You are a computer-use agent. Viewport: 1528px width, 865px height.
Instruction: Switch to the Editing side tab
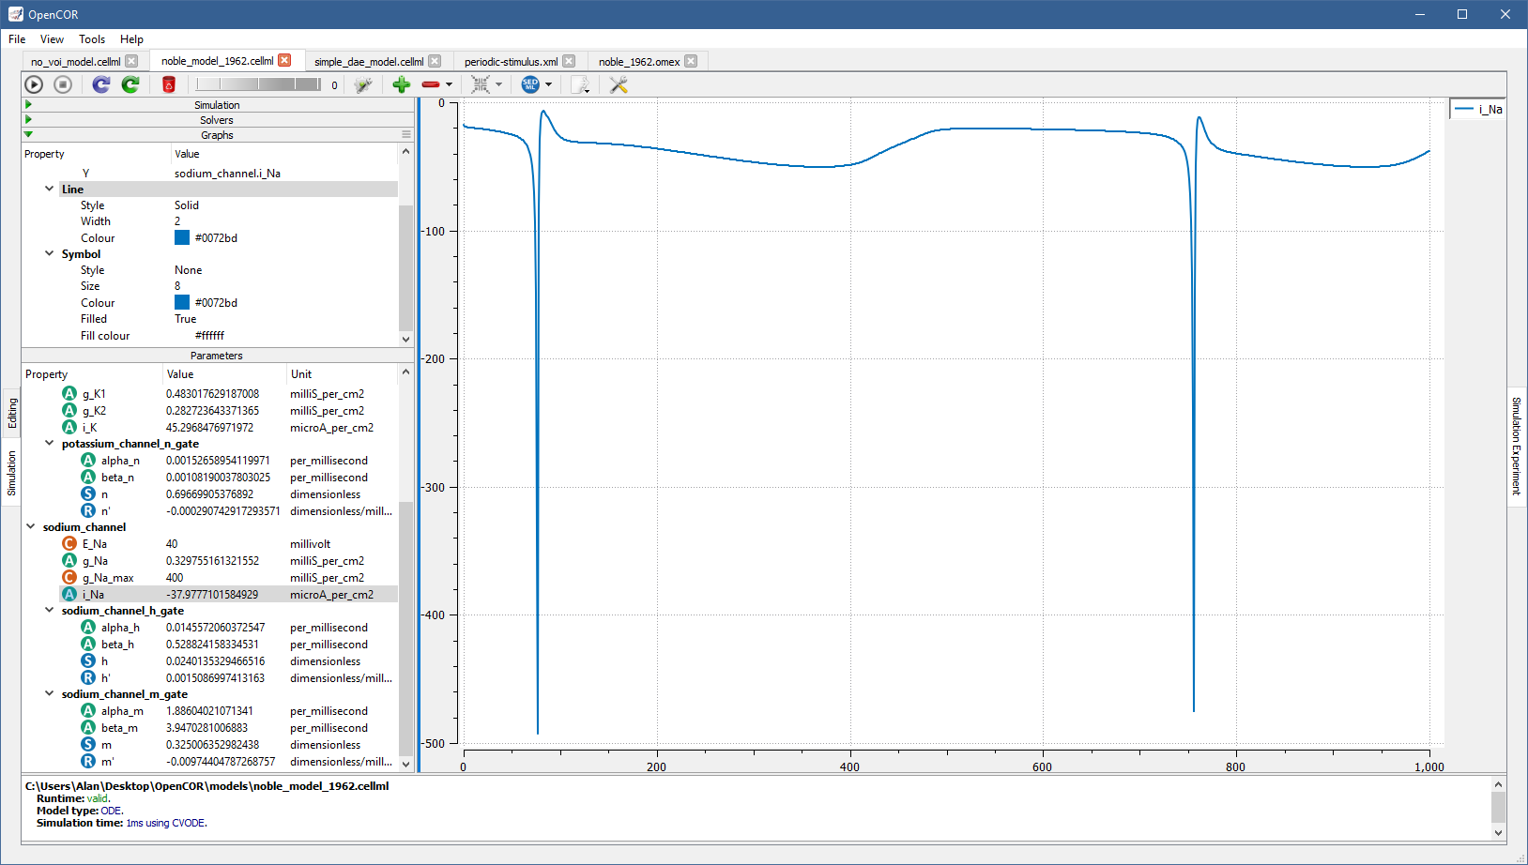[12, 413]
